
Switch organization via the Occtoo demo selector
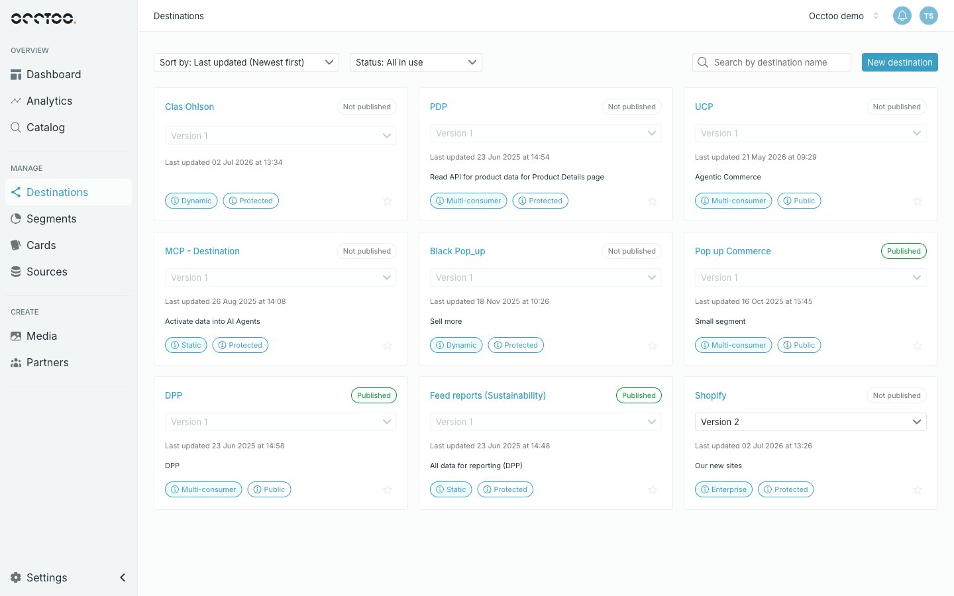tap(843, 16)
